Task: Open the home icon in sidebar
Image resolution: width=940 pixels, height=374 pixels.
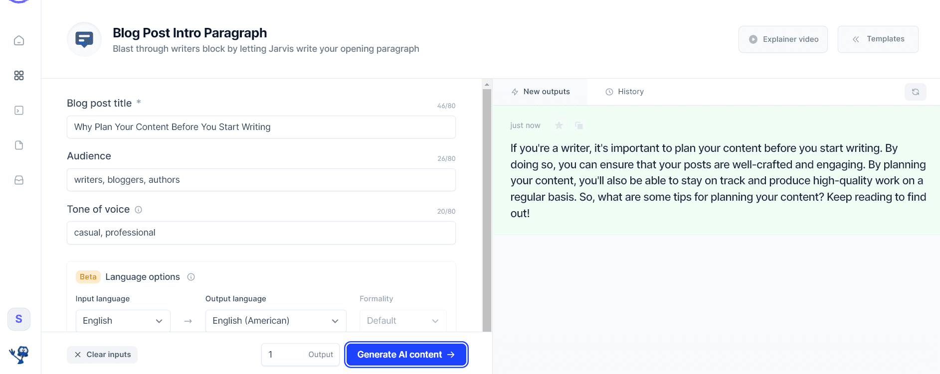Action: click(19, 40)
